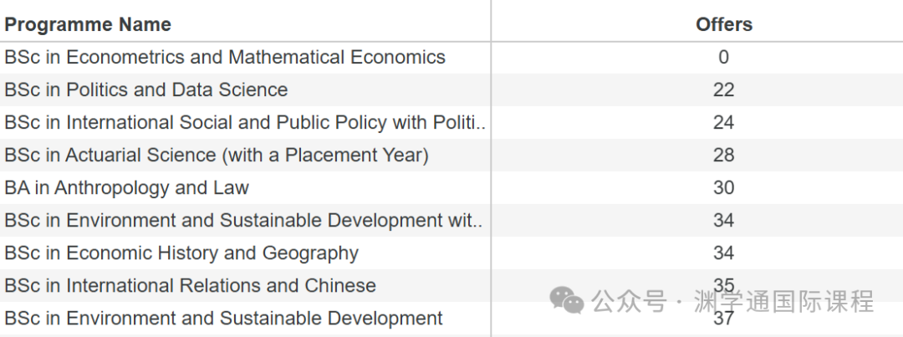This screenshot has height=337, width=903.
Task: Click BSc in International Relations and Chinese
Action: (x=190, y=286)
